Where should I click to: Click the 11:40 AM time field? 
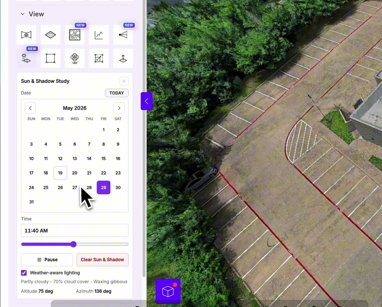(x=74, y=231)
